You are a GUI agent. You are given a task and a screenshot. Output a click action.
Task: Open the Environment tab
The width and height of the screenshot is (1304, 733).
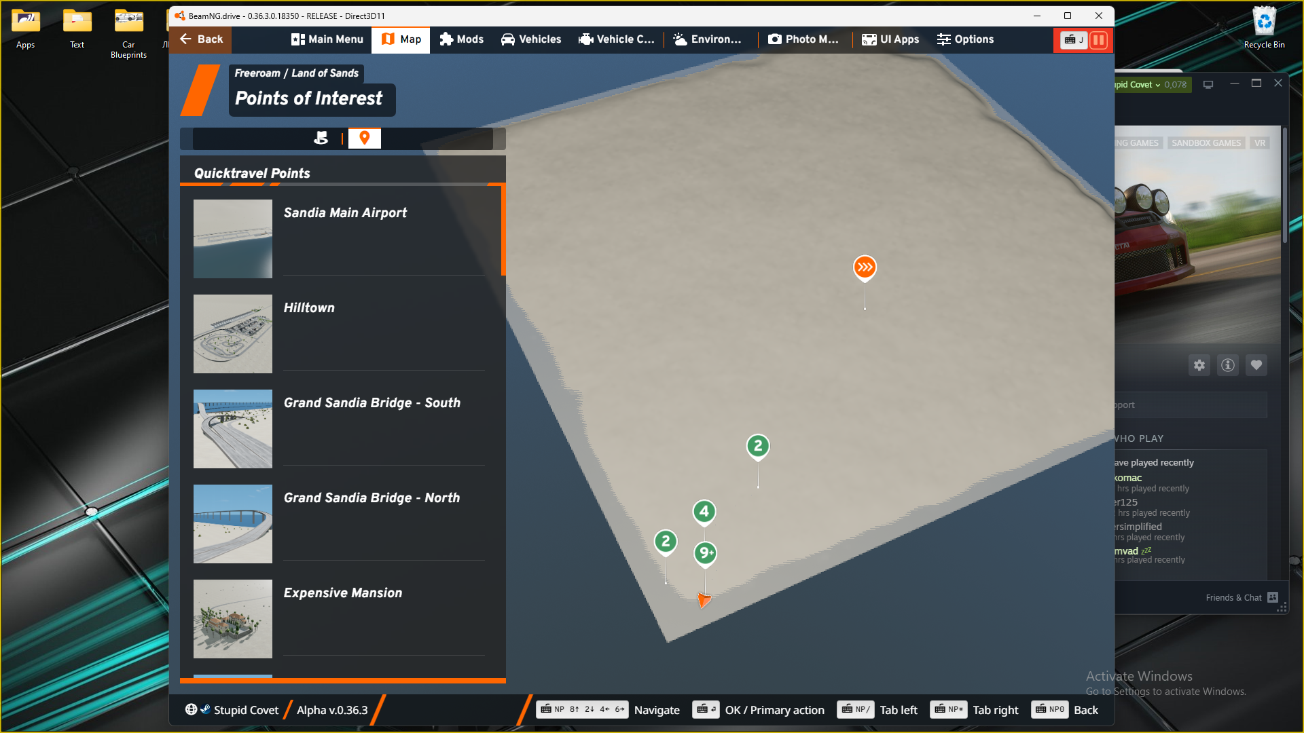tap(707, 39)
